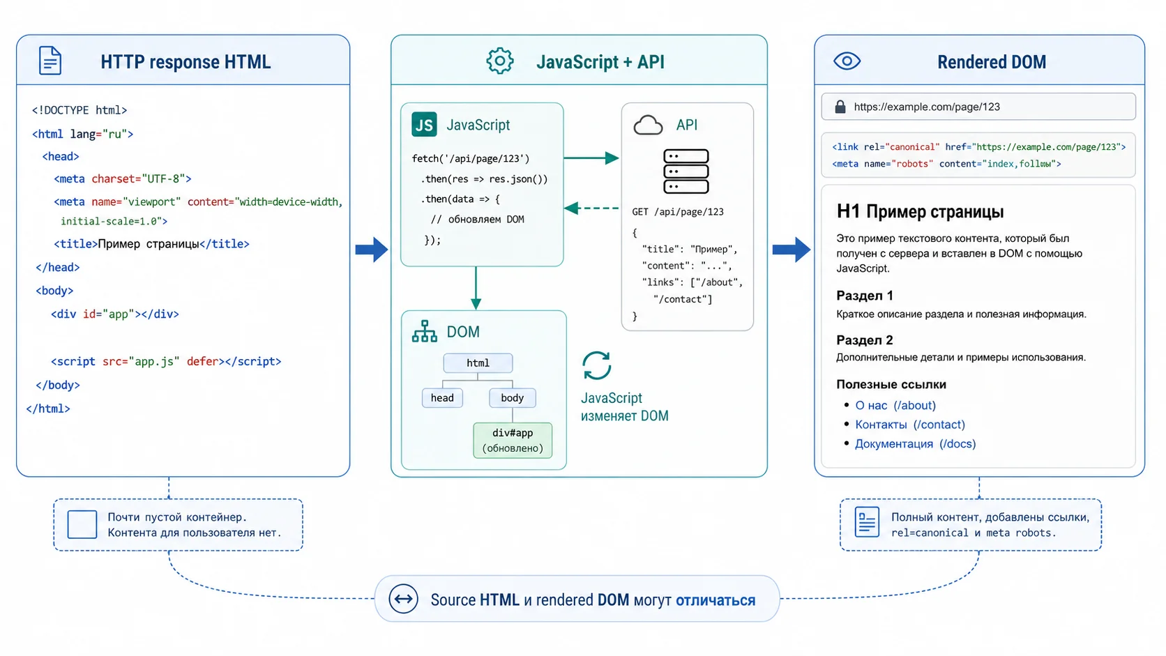Viewport: 1166px width, 656px height.
Task: Click the "Дополнительные детали и примеры" sentence
Action: point(961,358)
